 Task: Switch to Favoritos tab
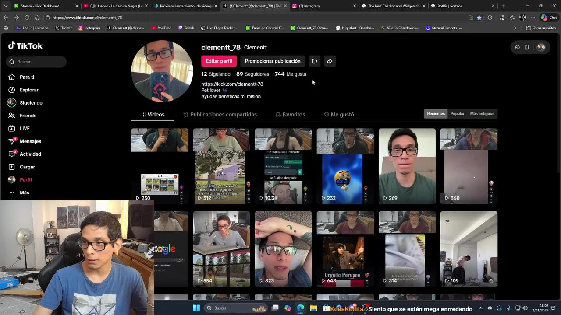(x=290, y=115)
